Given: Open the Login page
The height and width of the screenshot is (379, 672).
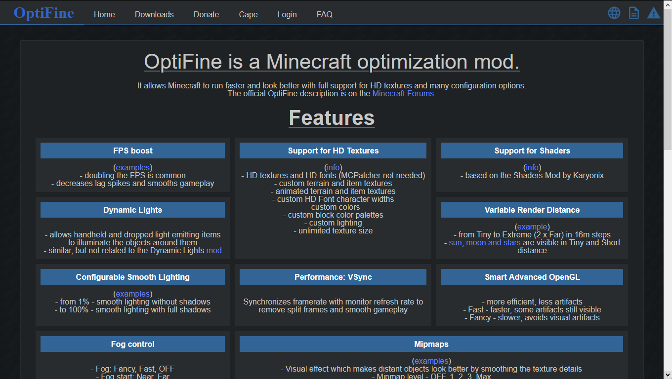Looking at the screenshot, I should (287, 14).
